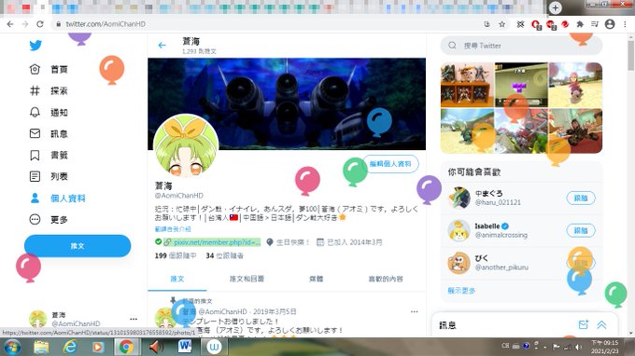
Task: Switch to the 推文和回覆 tab
Action: pos(247,279)
